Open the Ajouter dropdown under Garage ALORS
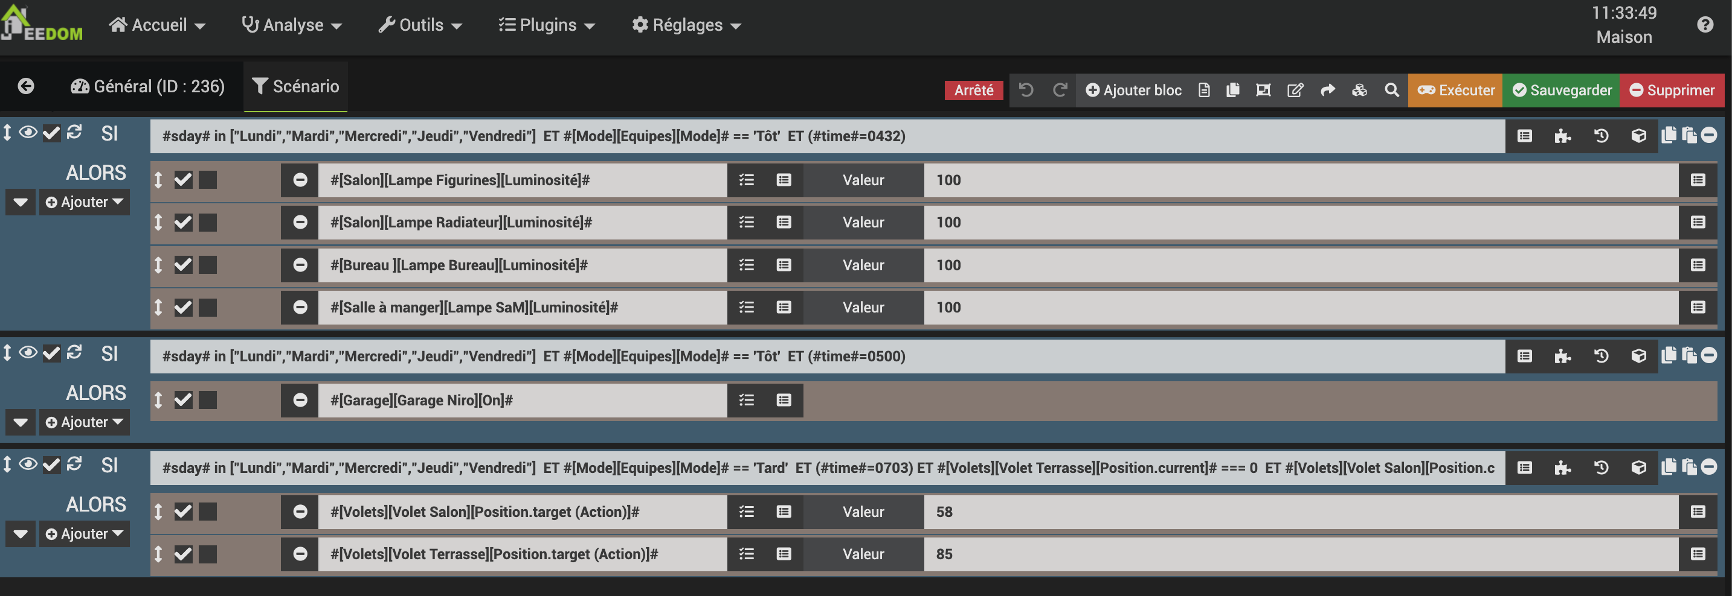This screenshot has width=1732, height=596. [85, 422]
